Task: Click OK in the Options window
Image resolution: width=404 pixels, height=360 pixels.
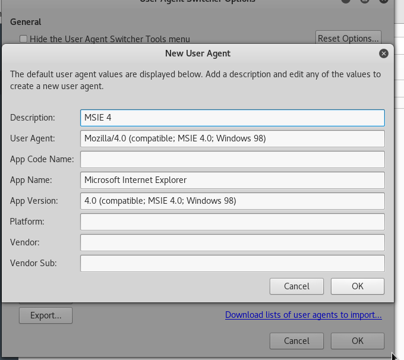Action: point(357,341)
